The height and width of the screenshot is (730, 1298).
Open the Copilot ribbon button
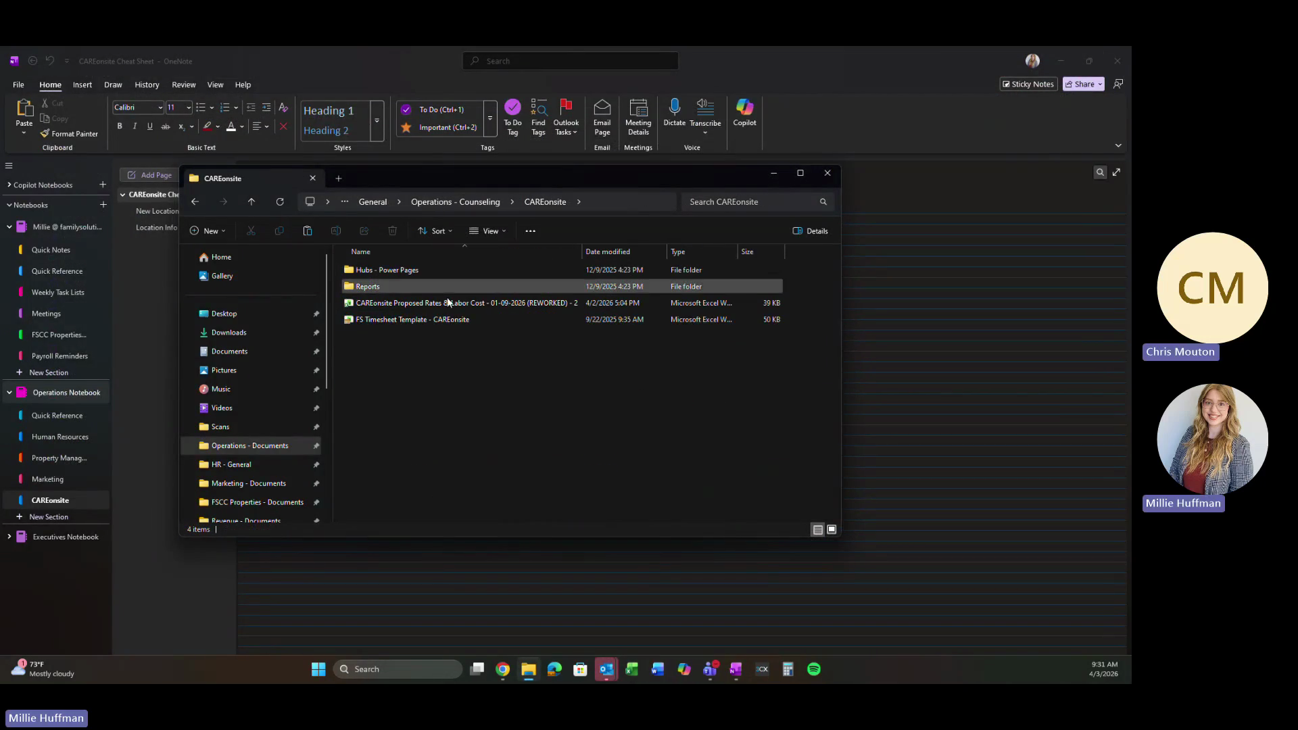click(744, 113)
